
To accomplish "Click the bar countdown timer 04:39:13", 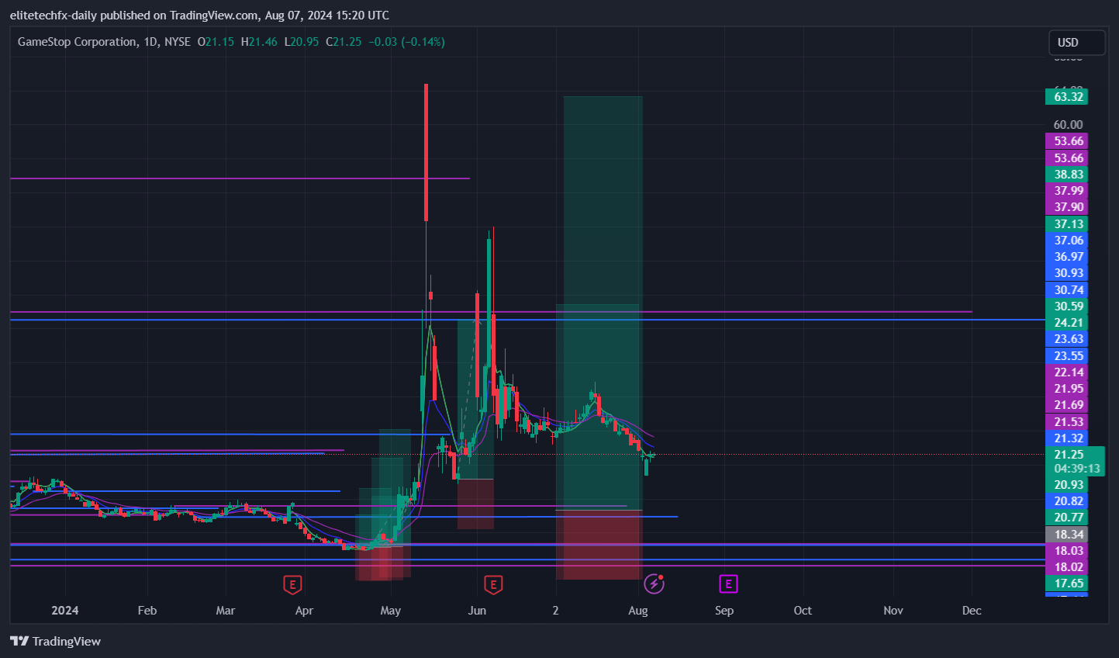I will [1076, 469].
